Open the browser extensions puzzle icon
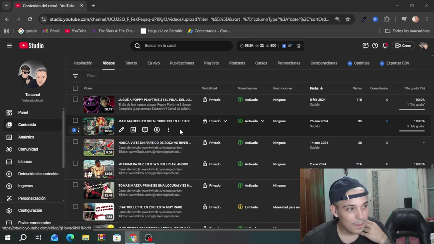 coord(387,19)
